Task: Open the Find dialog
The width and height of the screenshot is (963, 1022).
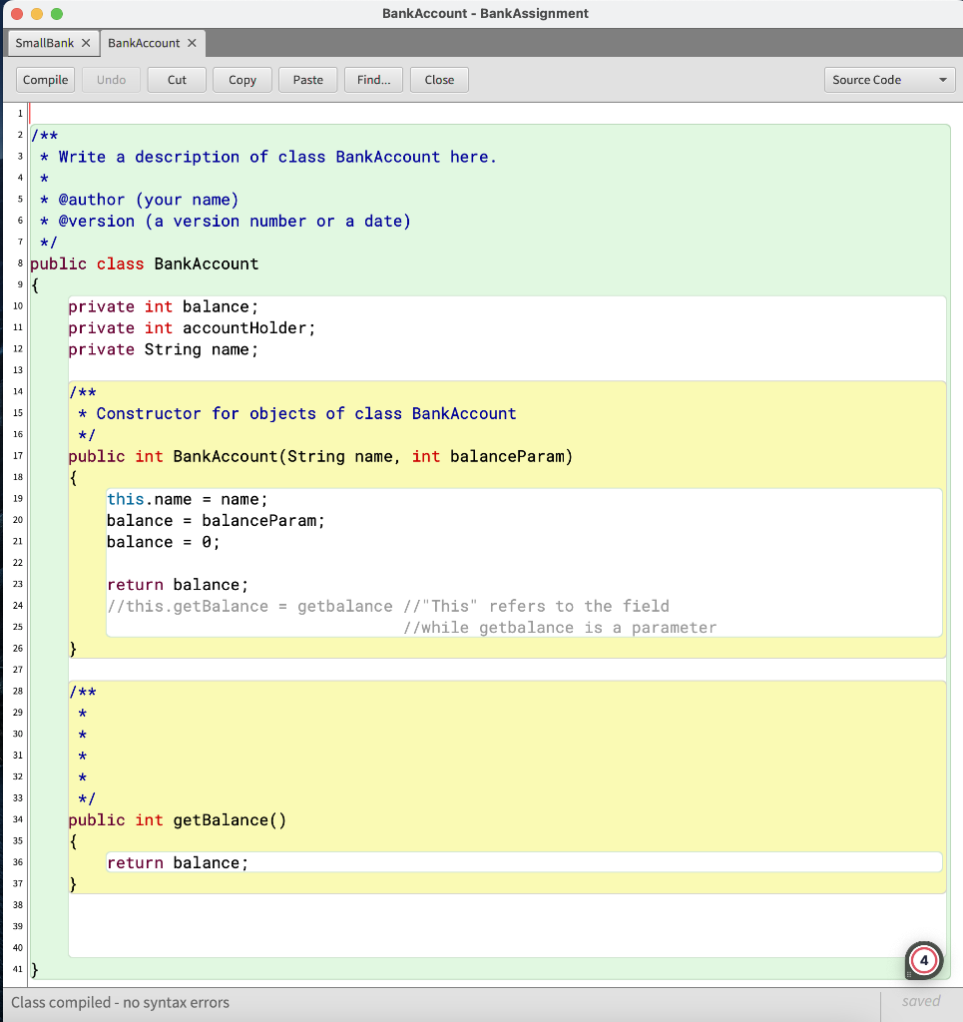Action: (x=373, y=79)
